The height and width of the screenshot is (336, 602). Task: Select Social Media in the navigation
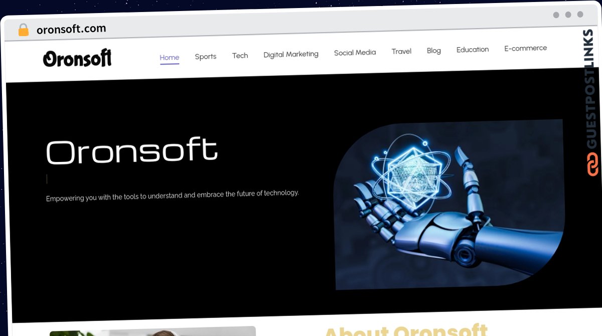point(355,53)
